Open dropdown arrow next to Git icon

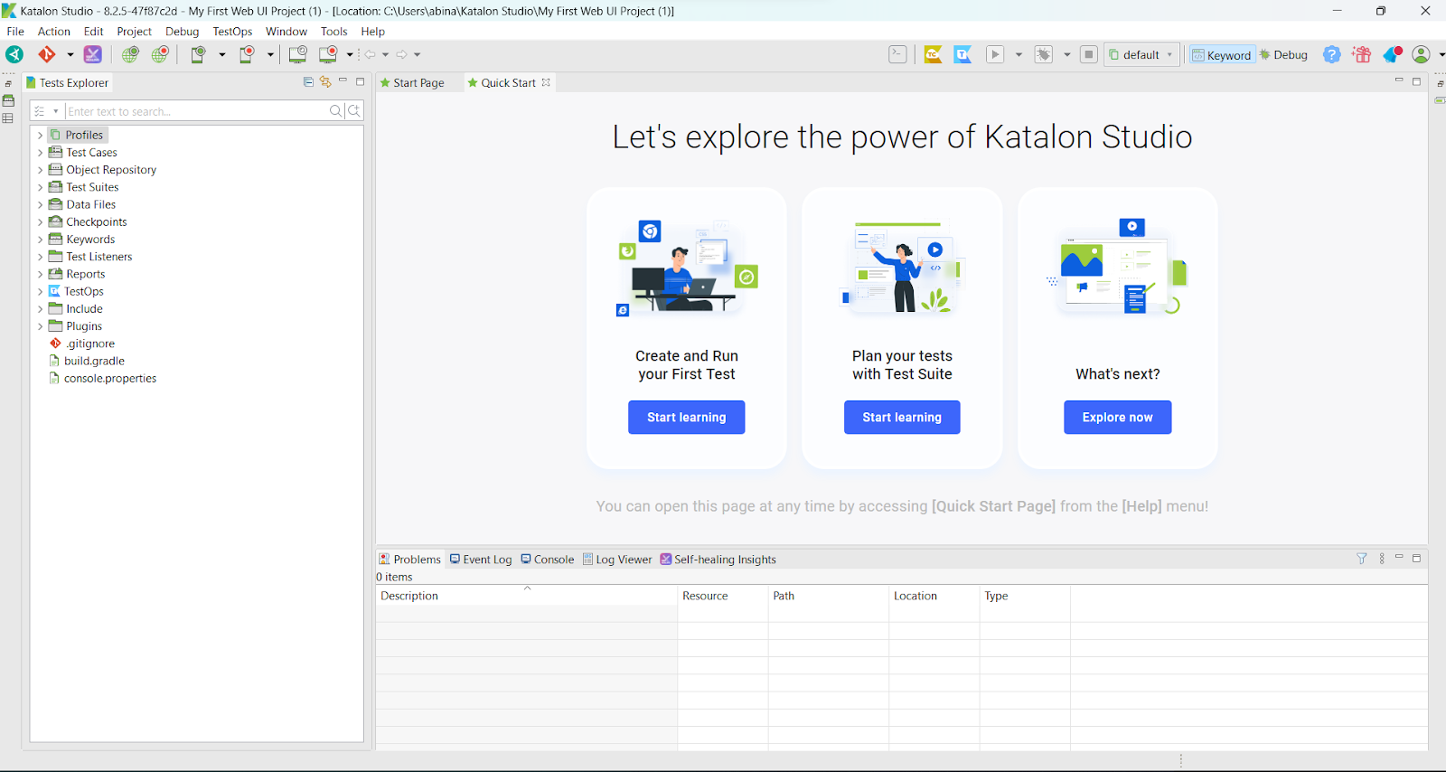coord(70,55)
